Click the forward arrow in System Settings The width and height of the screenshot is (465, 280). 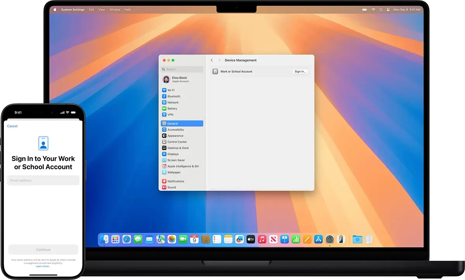[219, 60]
